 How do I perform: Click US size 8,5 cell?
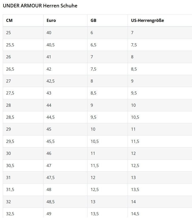coord(134,69)
